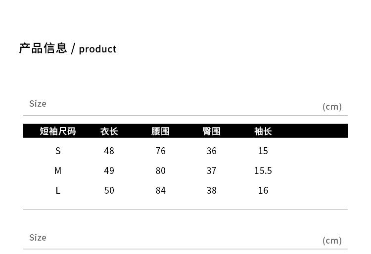371x254 pixels.
Task: Click the L size row label
Action: (58, 190)
